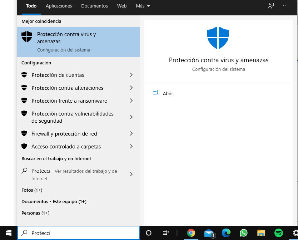This screenshot has height=240, width=298.
Task: Launch Spotify from the taskbar
Action: pyautogui.click(x=279, y=233)
